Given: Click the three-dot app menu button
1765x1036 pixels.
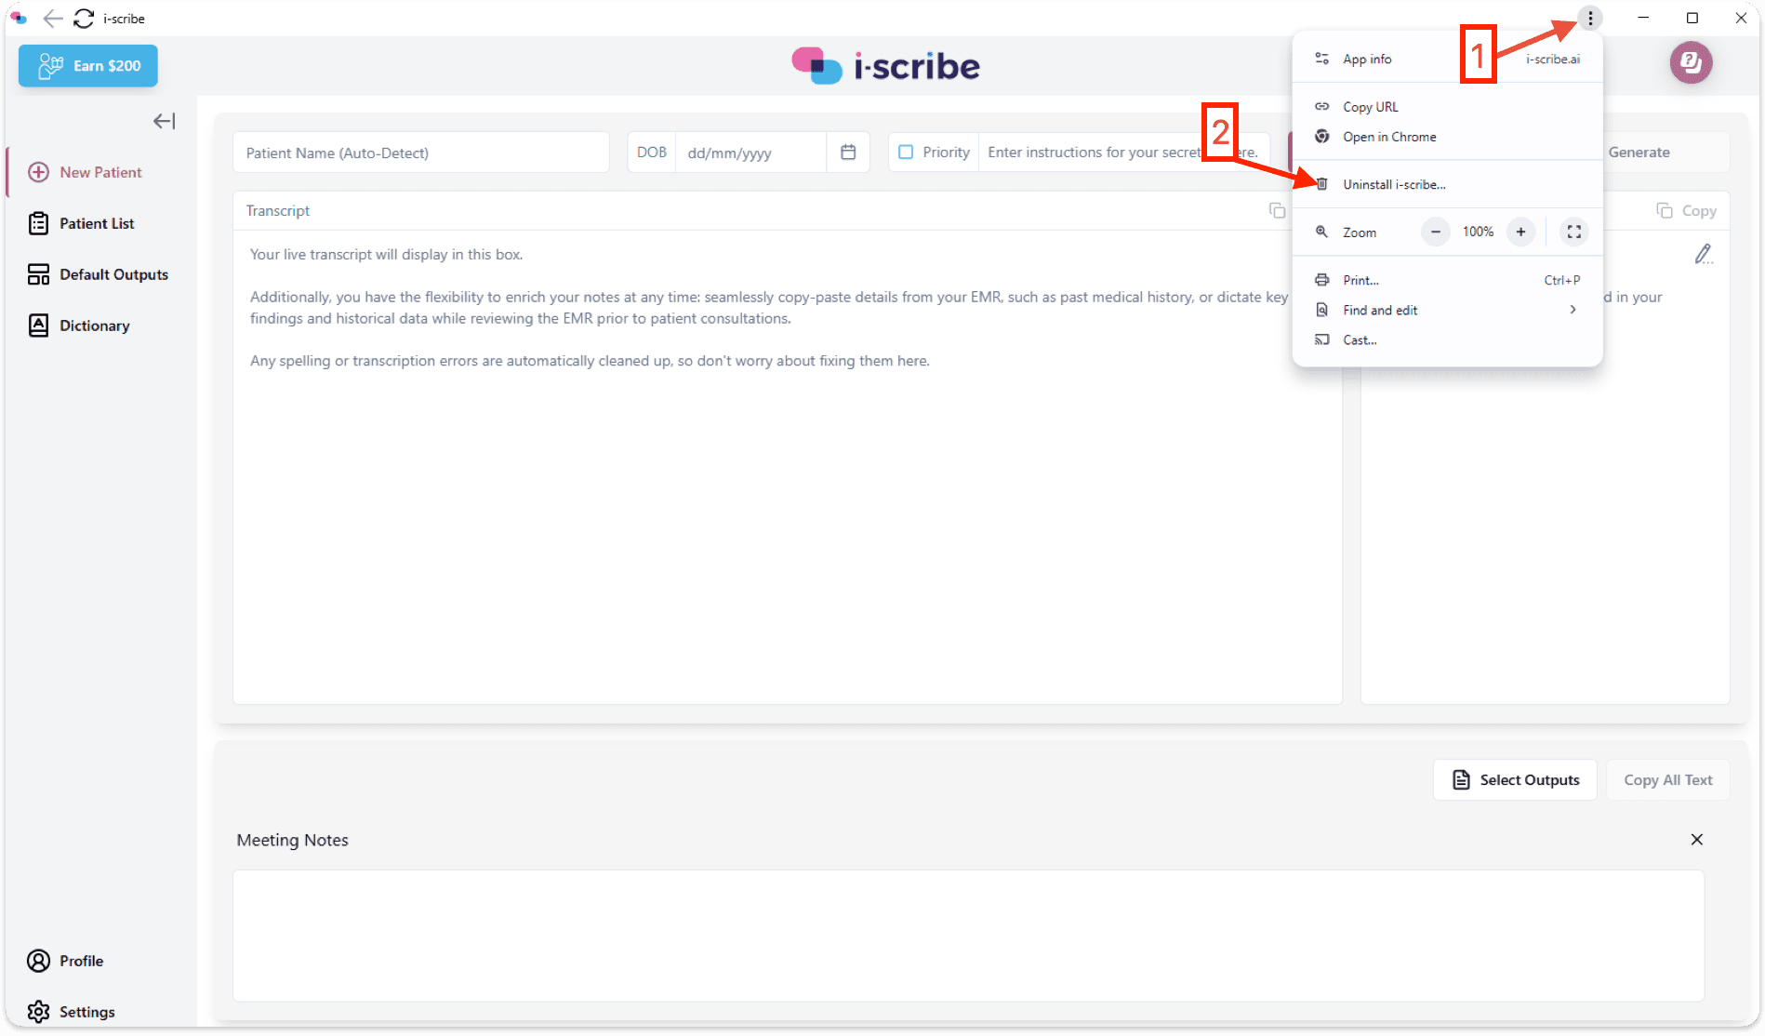Looking at the screenshot, I should (x=1590, y=19).
